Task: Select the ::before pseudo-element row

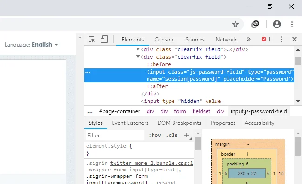Action: click(x=159, y=64)
